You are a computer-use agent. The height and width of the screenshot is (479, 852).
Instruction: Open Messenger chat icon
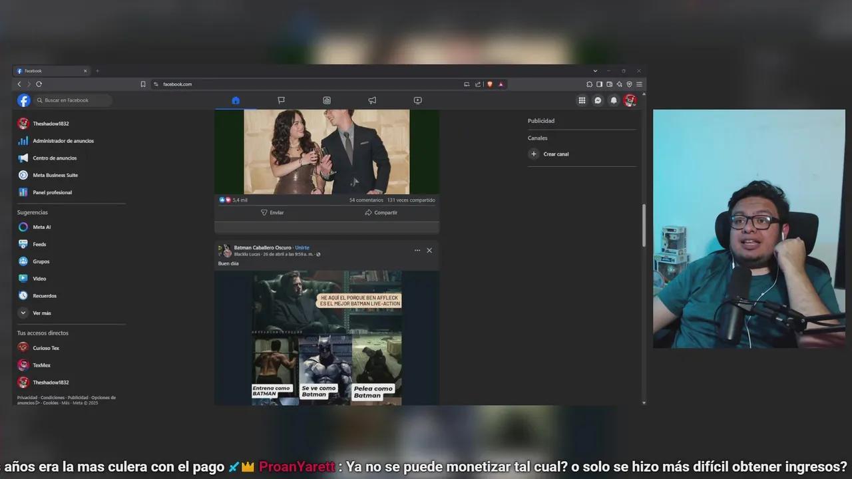point(598,100)
